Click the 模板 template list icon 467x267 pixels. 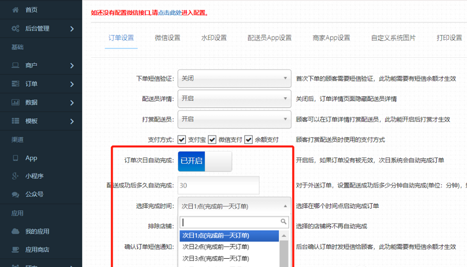tap(15, 121)
